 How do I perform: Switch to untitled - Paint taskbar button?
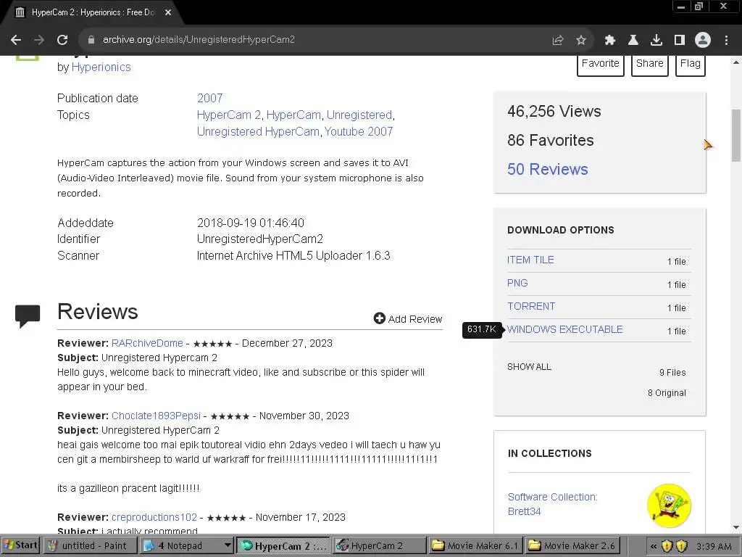tap(89, 546)
